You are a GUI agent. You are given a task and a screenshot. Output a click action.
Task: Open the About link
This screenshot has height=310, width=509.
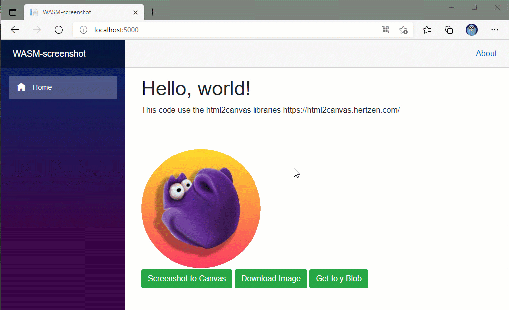[486, 54]
